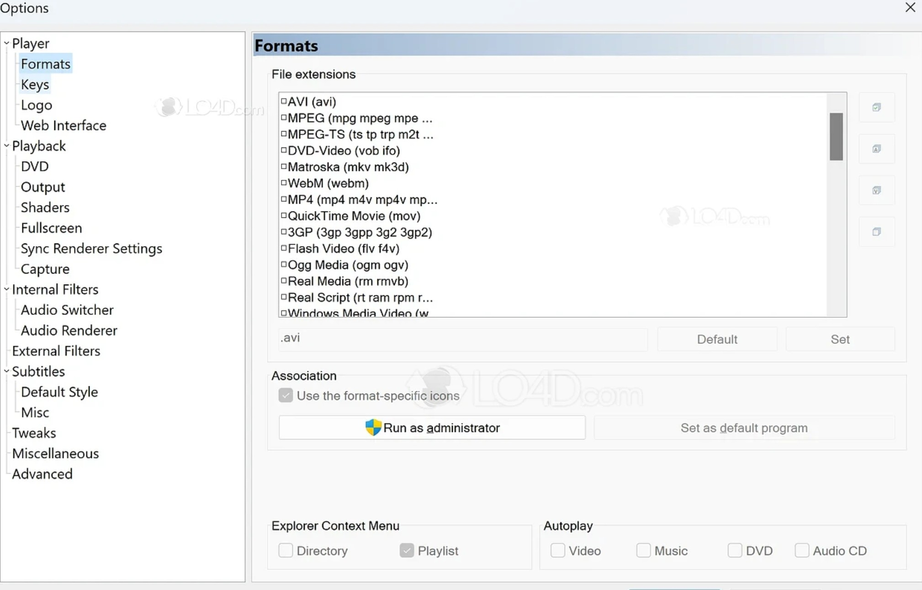Enable Autoplay for Audio CD
Viewport: 922px width, 590px height.
click(802, 550)
